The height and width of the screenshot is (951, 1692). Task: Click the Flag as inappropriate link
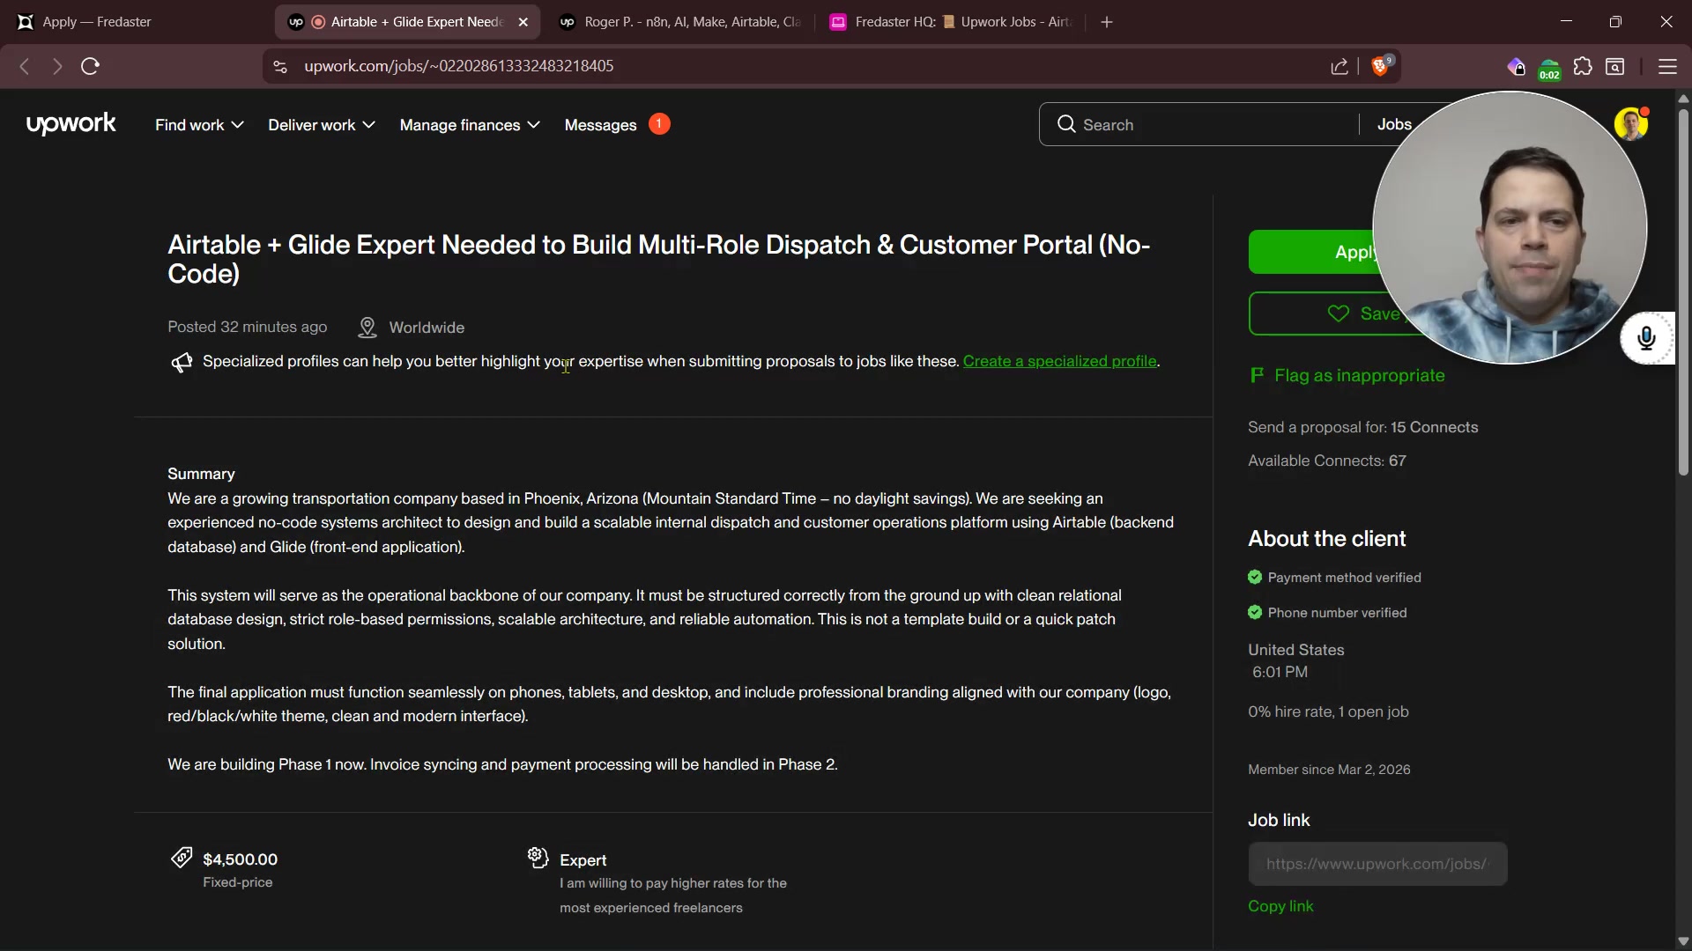(1359, 376)
